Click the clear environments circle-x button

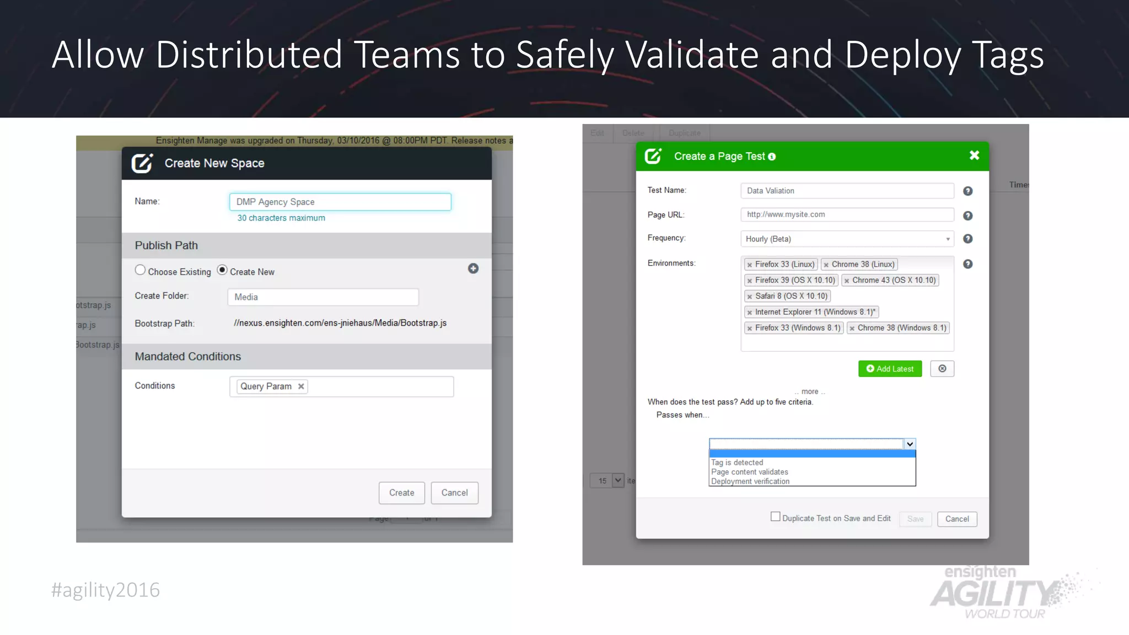[942, 369]
